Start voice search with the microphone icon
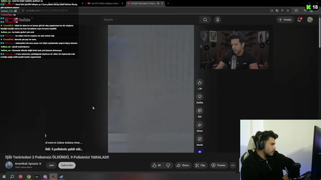The width and height of the screenshot is (321, 180). click(x=217, y=19)
